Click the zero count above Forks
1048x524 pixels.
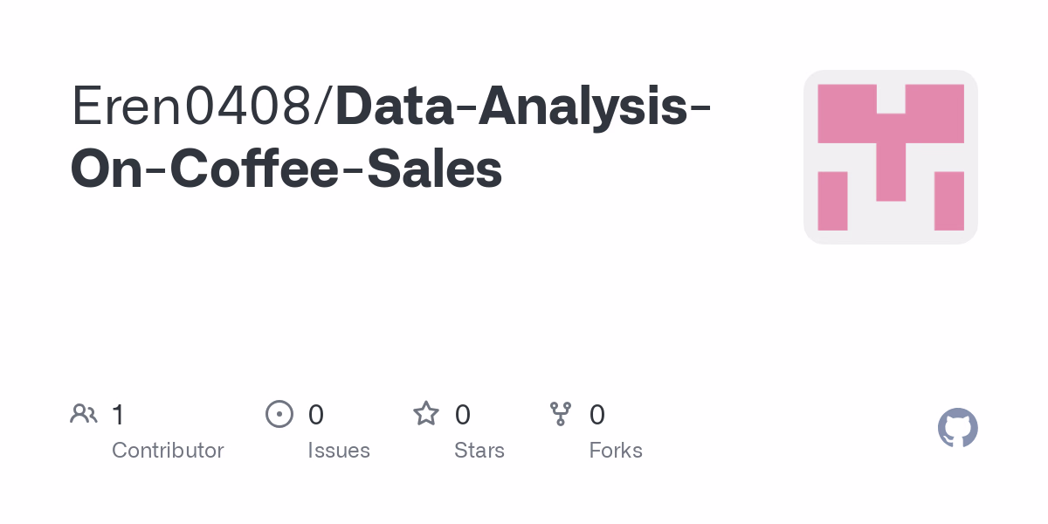597,415
